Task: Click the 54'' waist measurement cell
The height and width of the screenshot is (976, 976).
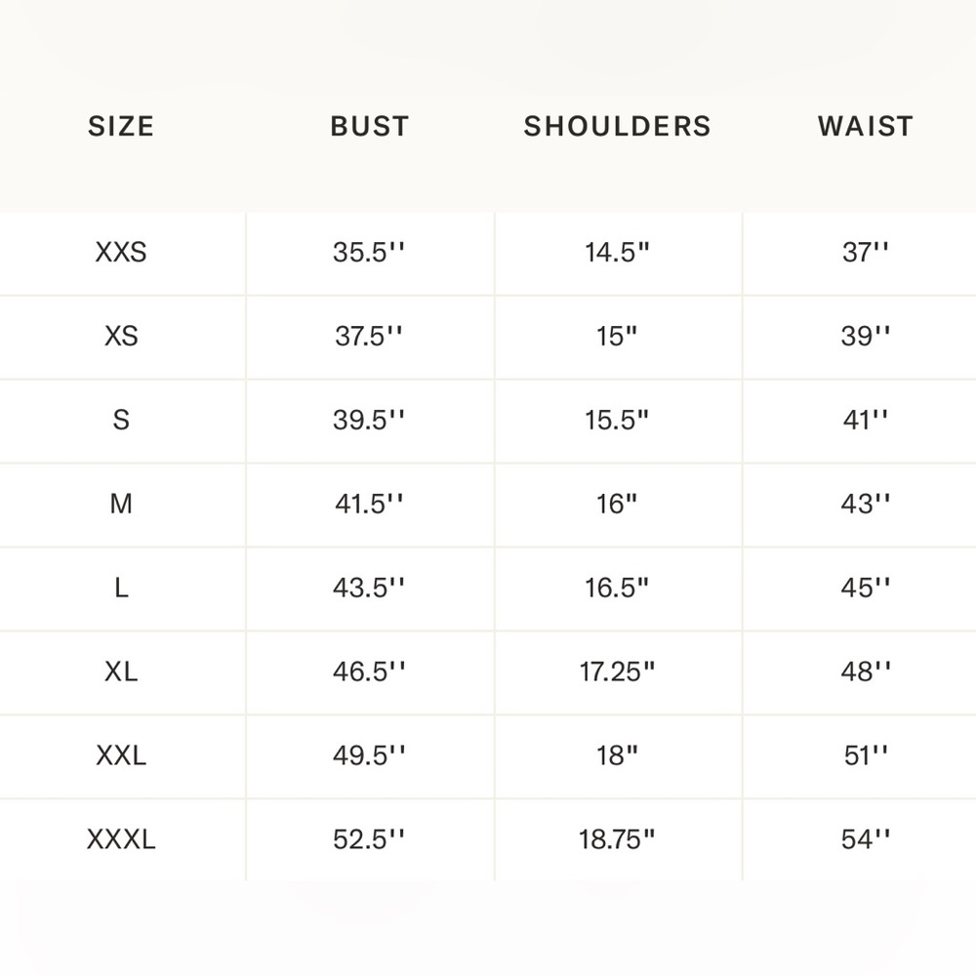Action: (x=865, y=839)
